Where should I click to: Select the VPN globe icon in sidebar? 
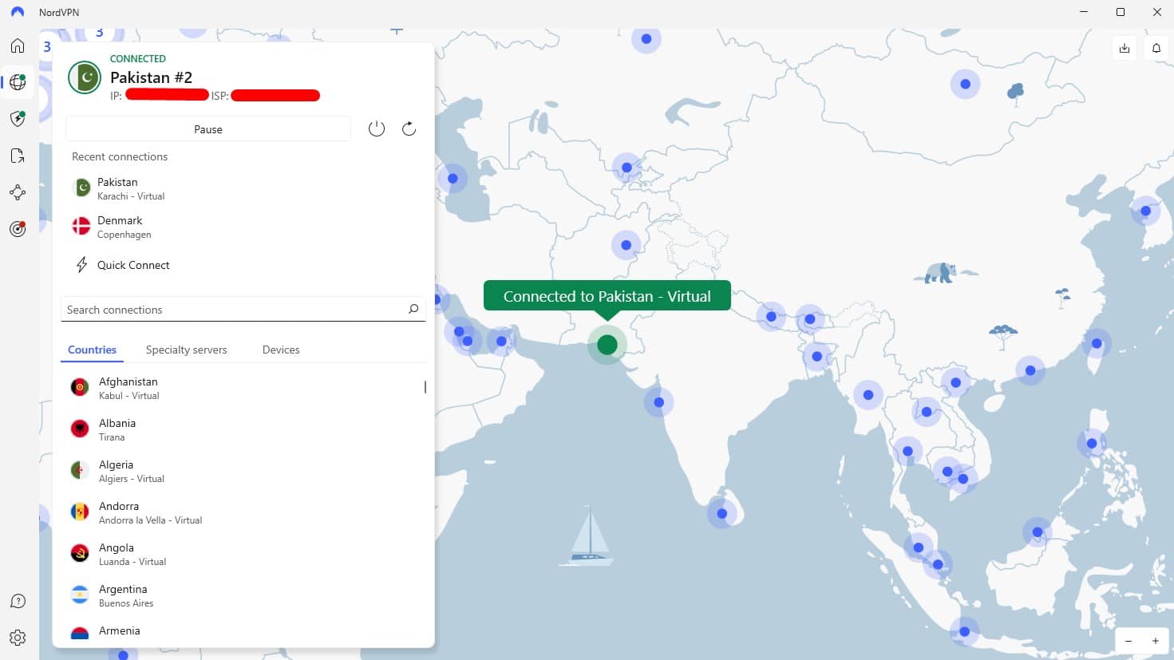(17, 82)
